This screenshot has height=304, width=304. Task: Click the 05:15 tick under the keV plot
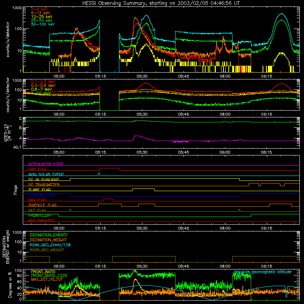click(x=100, y=76)
